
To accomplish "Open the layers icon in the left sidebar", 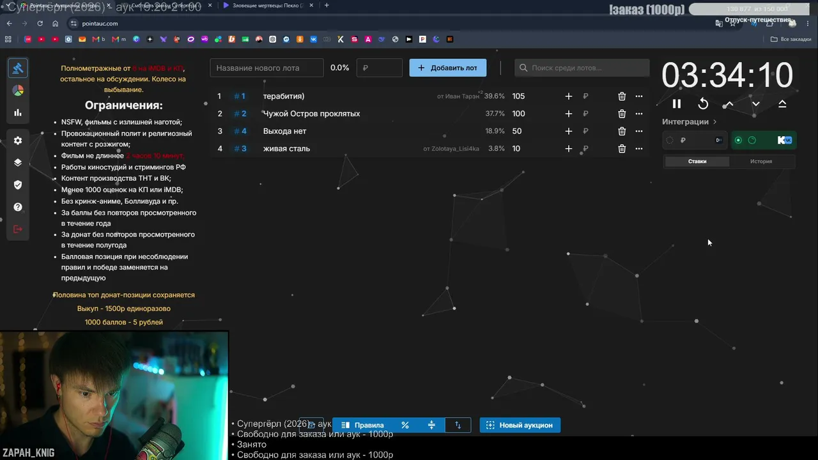I will click(18, 162).
